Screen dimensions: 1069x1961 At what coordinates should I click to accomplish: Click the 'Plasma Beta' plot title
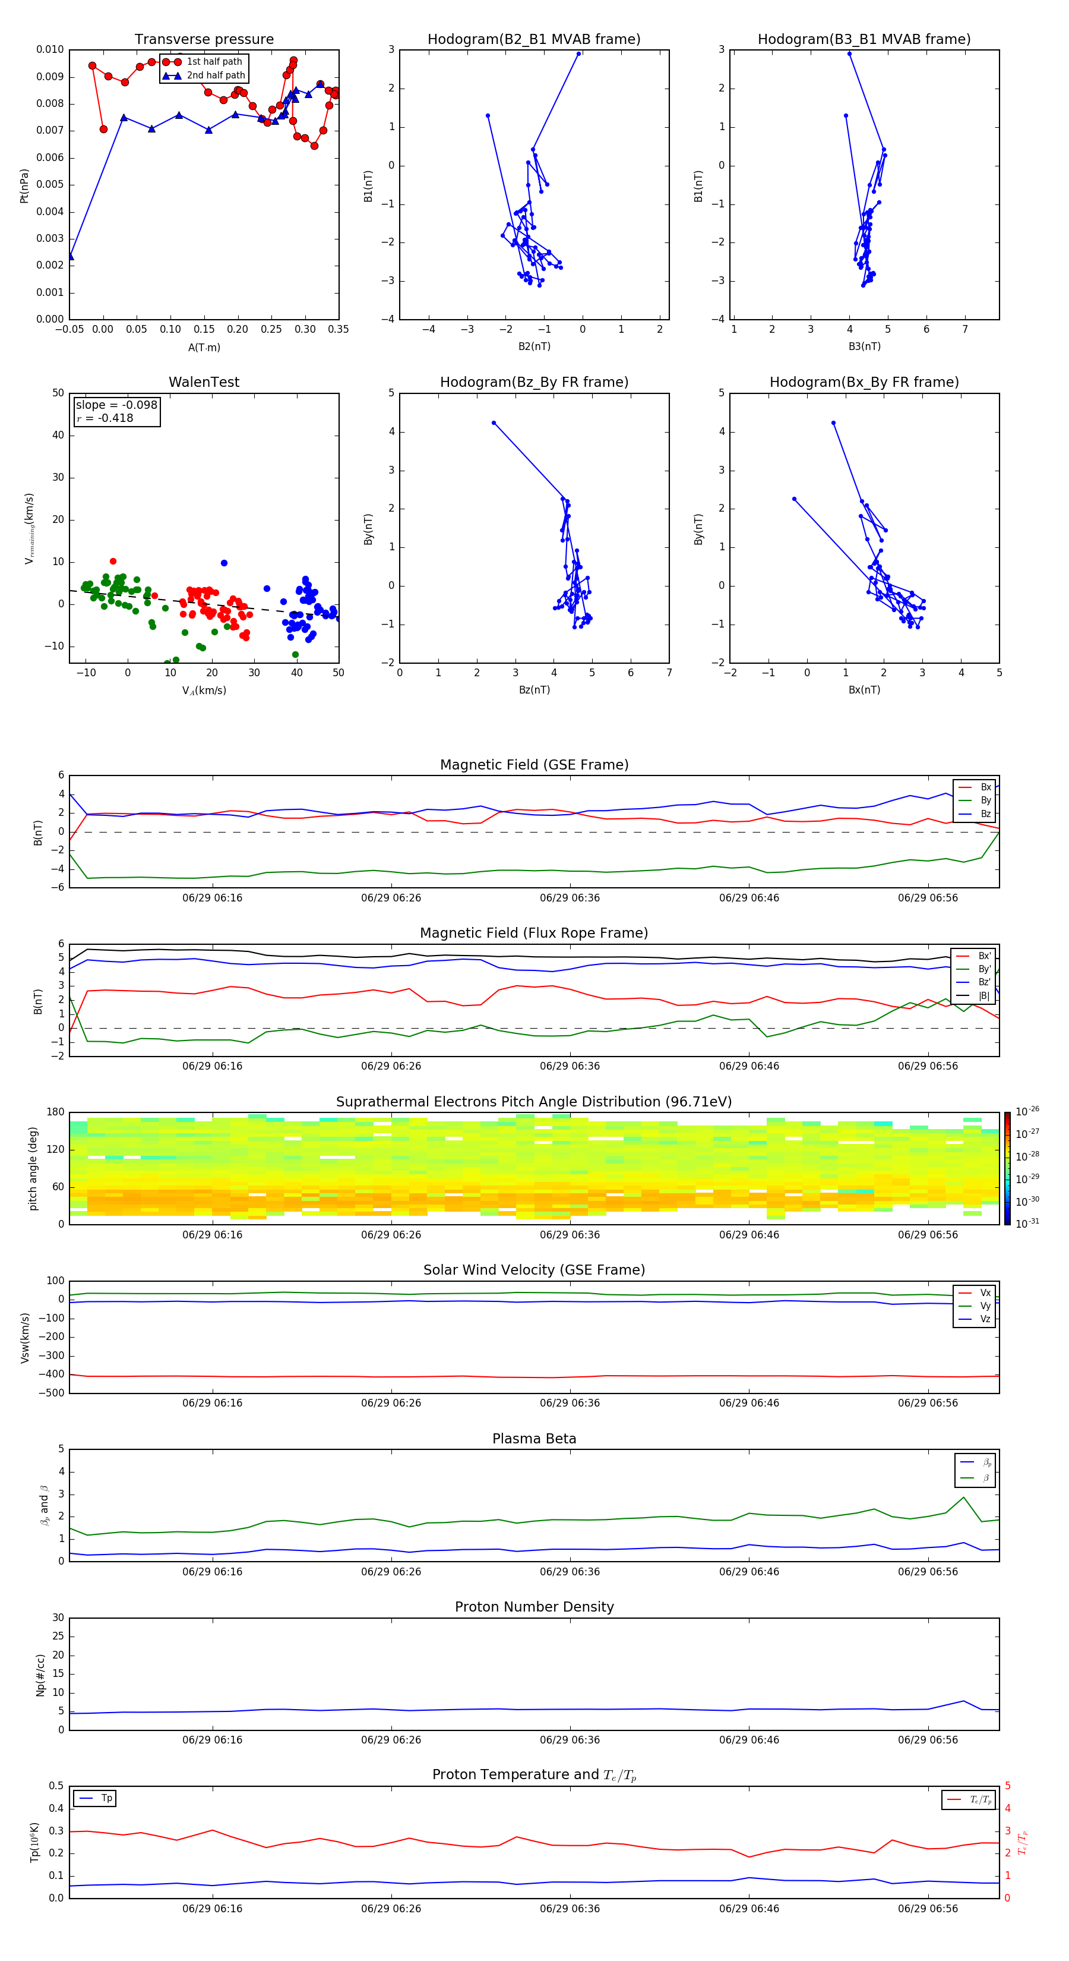pyautogui.click(x=534, y=1439)
